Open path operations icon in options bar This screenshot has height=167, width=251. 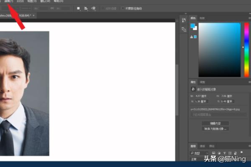(78, 8)
